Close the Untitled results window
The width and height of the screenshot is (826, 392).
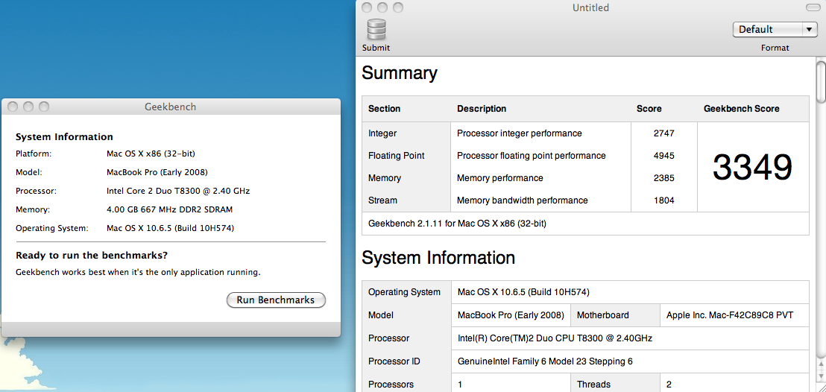point(368,7)
